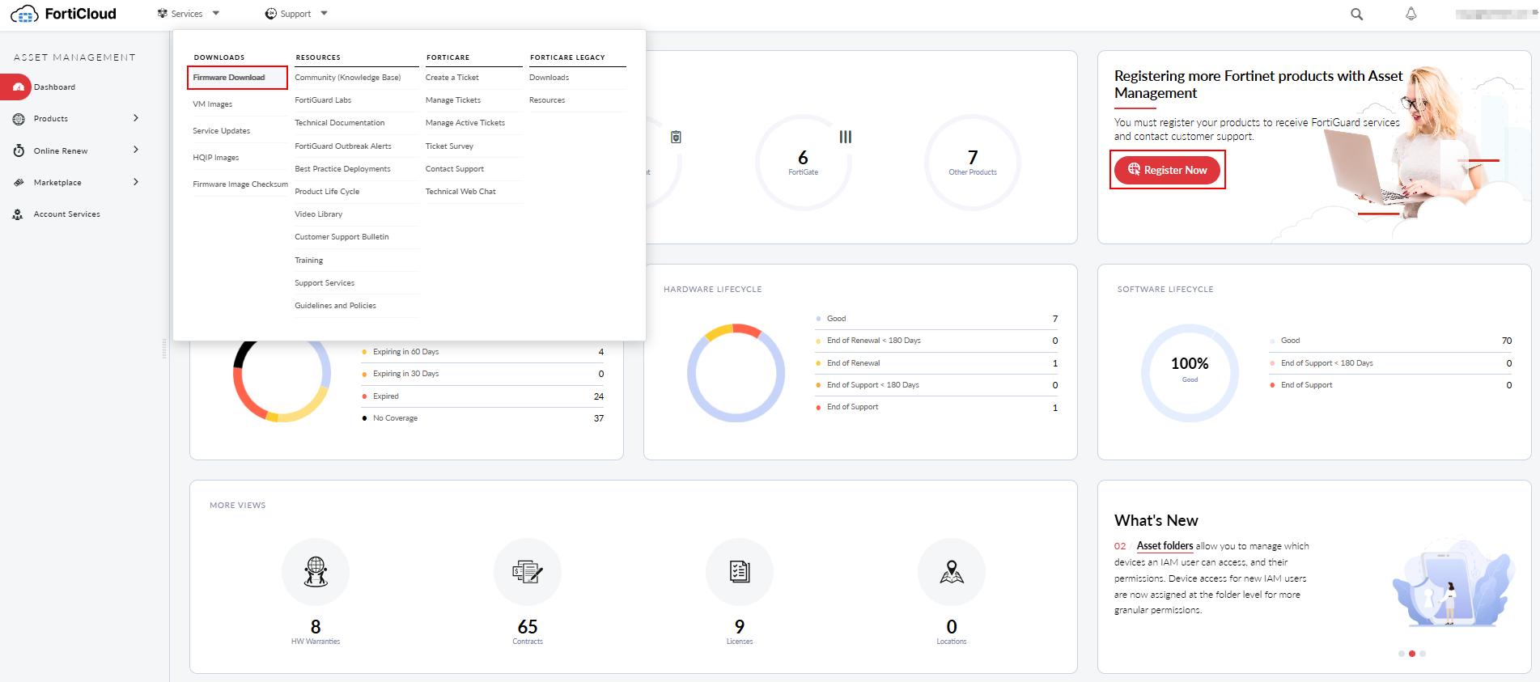Screen dimensions: 1540x682
Task: Click the HW Warranties globe icon
Action: click(316, 571)
